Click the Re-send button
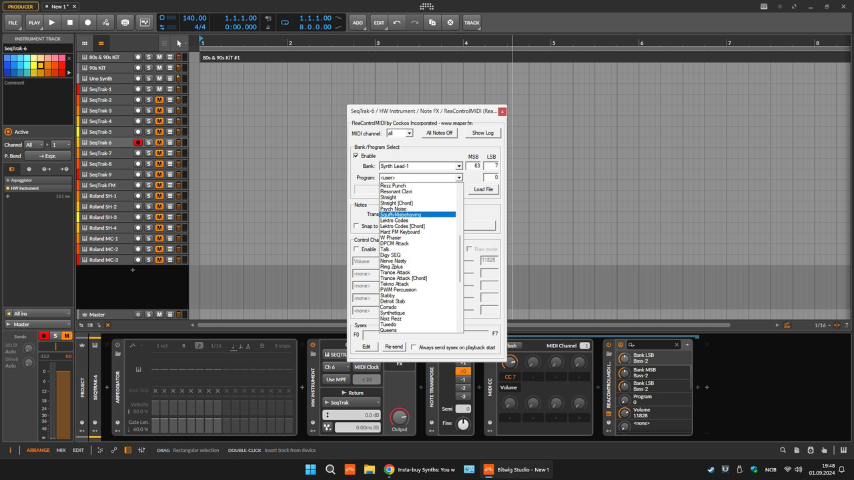854x480 pixels. pos(394,347)
